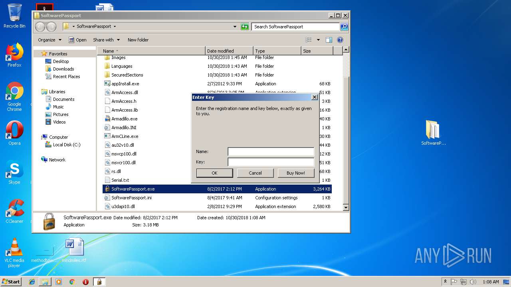This screenshot has height=287, width=511.
Task: Select SoftwareP... folder on desktop
Action: pyautogui.click(x=433, y=133)
